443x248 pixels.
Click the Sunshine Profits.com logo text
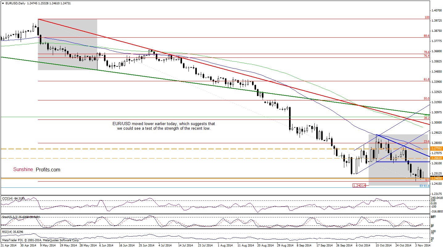(37, 170)
